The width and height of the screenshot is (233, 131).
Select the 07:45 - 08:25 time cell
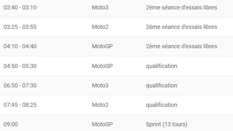pos(20,105)
